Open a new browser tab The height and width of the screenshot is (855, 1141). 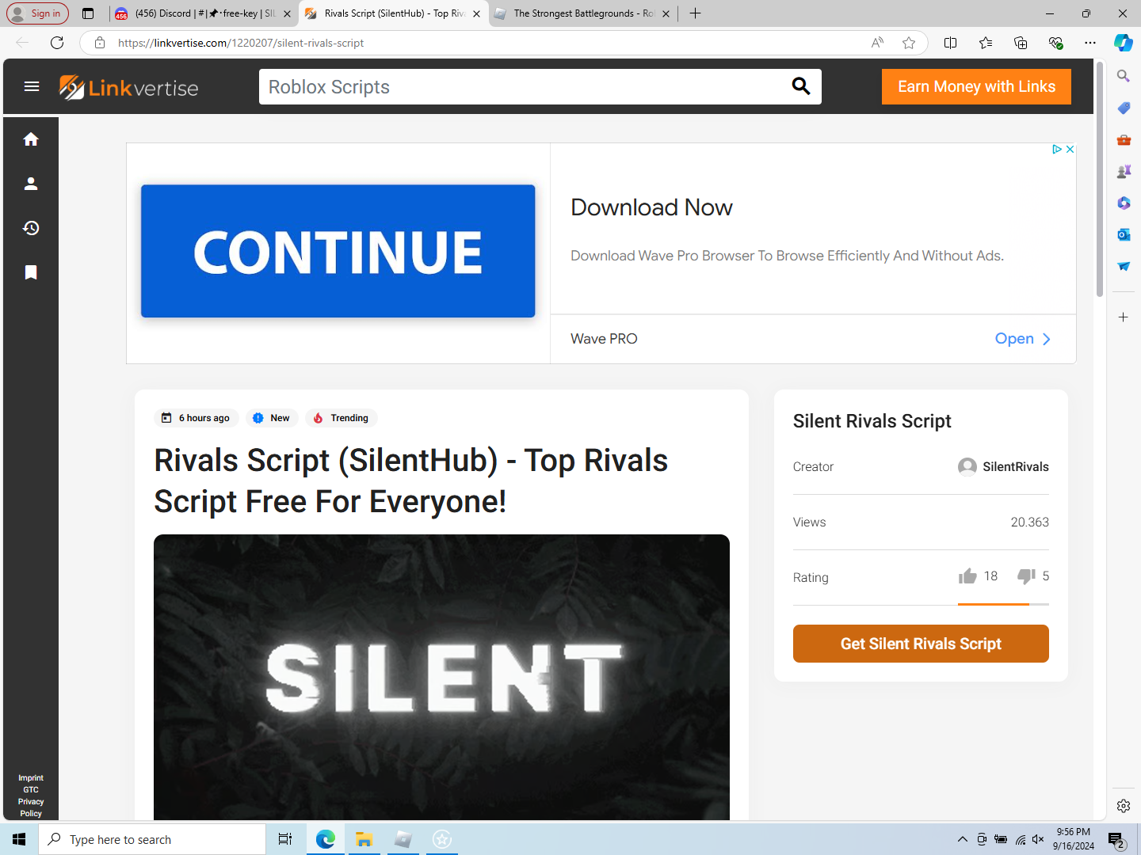tap(695, 13)
